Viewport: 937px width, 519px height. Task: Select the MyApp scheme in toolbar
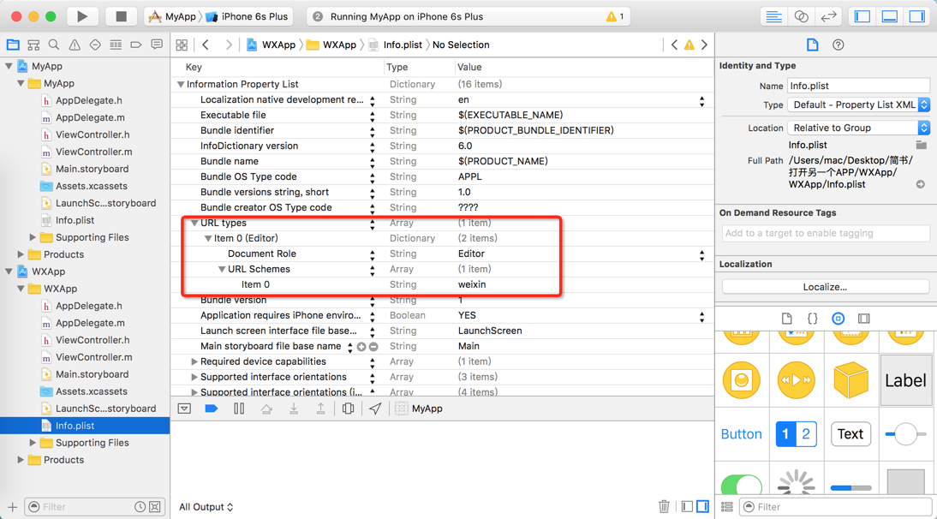point(172,17)
